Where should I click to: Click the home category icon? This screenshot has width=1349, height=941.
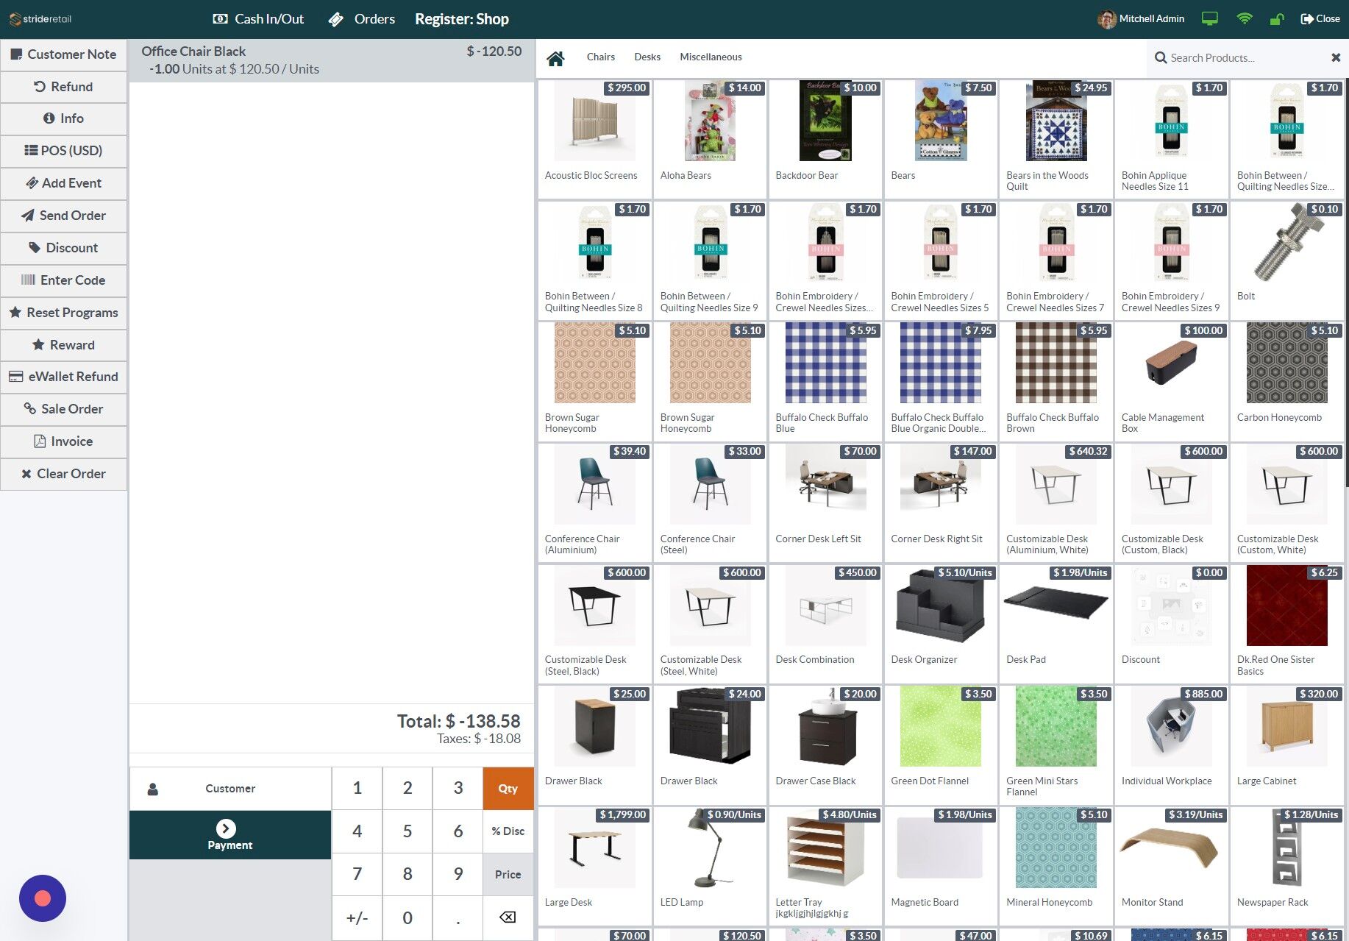click(555, 58)
